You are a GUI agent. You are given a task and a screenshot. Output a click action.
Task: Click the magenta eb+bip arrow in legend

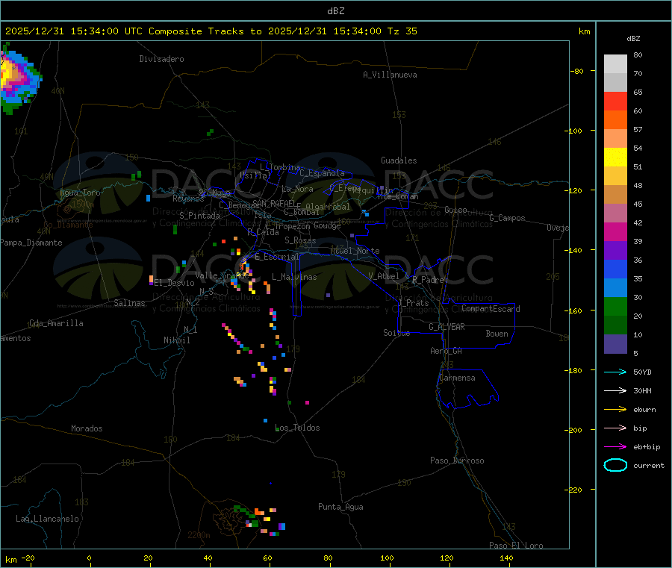click(615, 447)
